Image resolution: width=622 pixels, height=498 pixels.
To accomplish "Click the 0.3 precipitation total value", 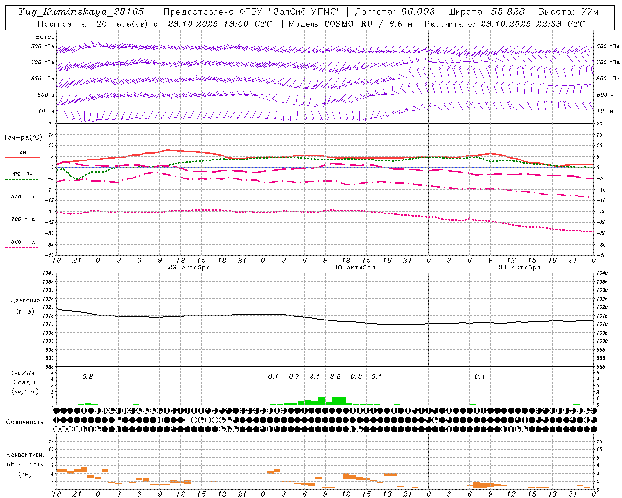I will [87, 376].
